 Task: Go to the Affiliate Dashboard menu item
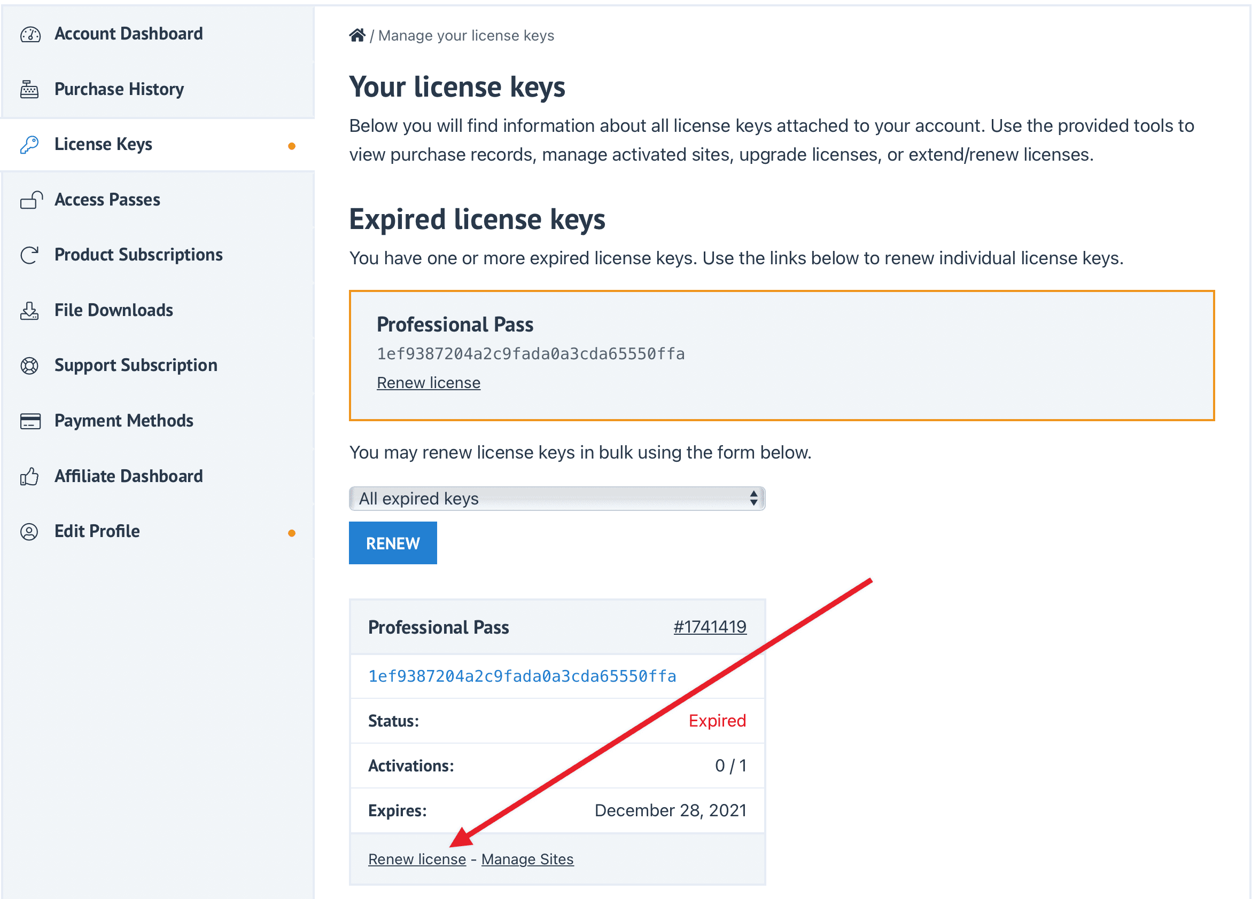(x=129, y=477)
